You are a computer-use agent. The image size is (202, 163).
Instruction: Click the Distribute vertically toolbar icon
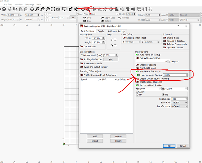[x=133, y=9]
